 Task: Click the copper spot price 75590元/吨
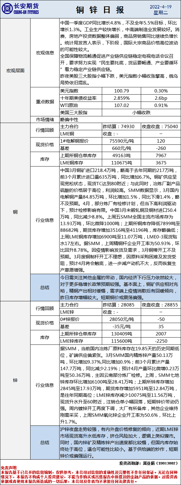click(x=122, y=141)
